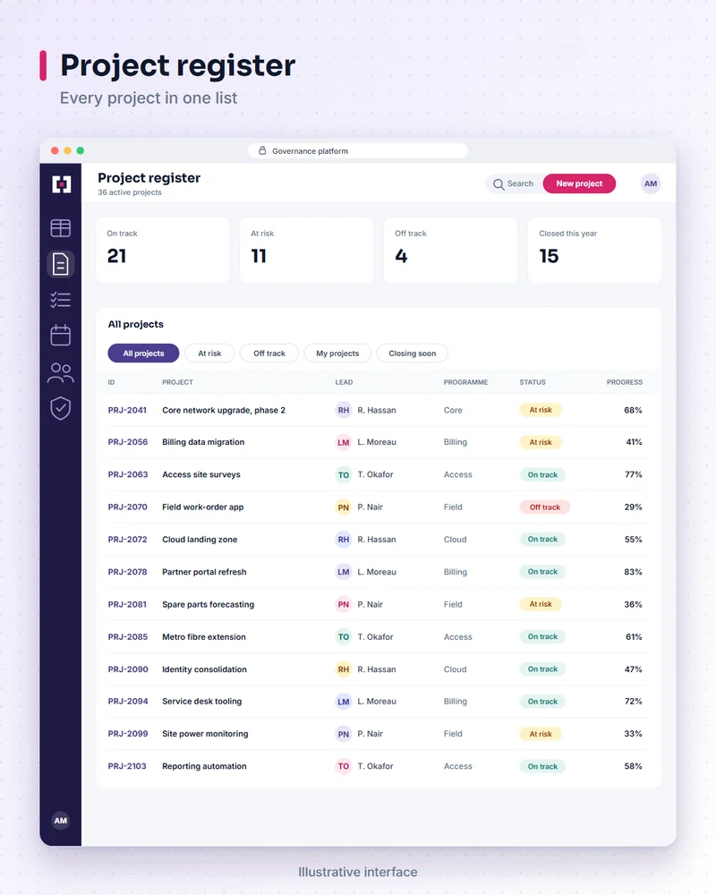Click the search magnifier icon

click(499, 184)
